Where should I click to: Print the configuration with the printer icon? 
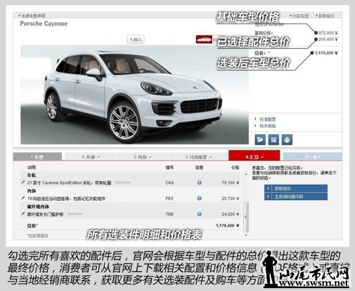[287, 139]
